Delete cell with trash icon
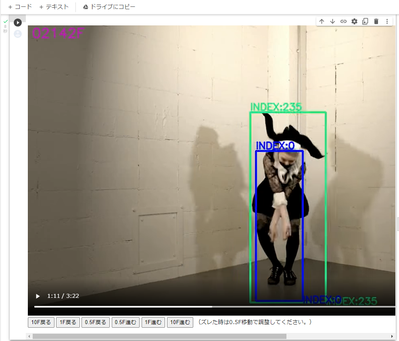Viewport: 399px width, 341px height. tap(376, 21)
